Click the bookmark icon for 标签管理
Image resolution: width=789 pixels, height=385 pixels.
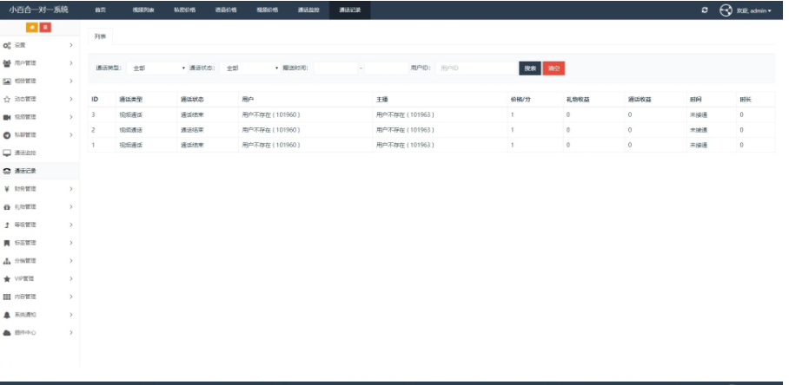pos(7,243)
